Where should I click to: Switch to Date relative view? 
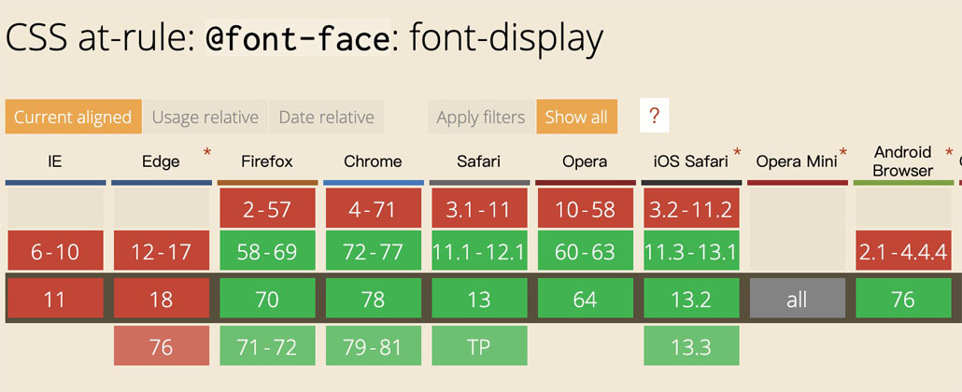tap(326, 117)
